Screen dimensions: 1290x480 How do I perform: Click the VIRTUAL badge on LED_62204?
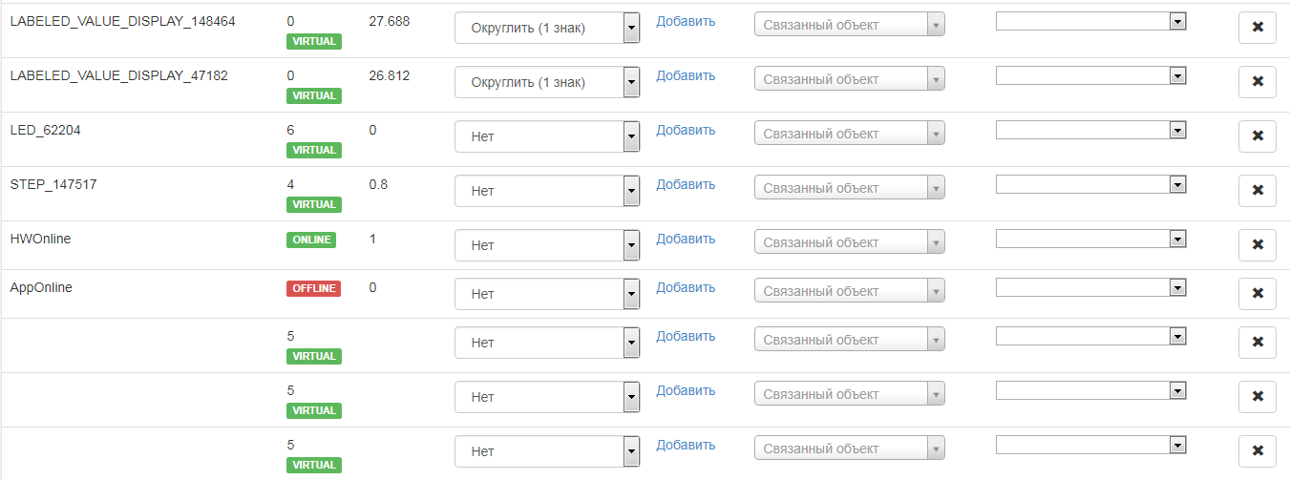pyautogui.click(x=314, y=150)
